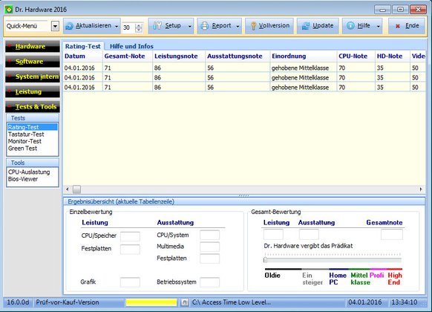432x312 pixels.
Task: Open the Aktualisieren dropdown arrow
Action: pyautogui.click(x=117, y=27)
